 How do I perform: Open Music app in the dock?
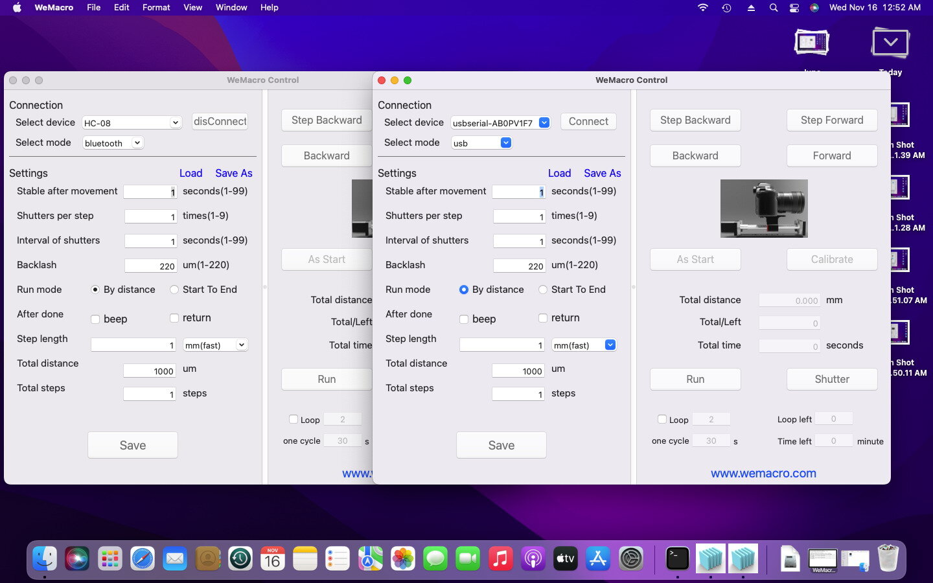(500, 558)
